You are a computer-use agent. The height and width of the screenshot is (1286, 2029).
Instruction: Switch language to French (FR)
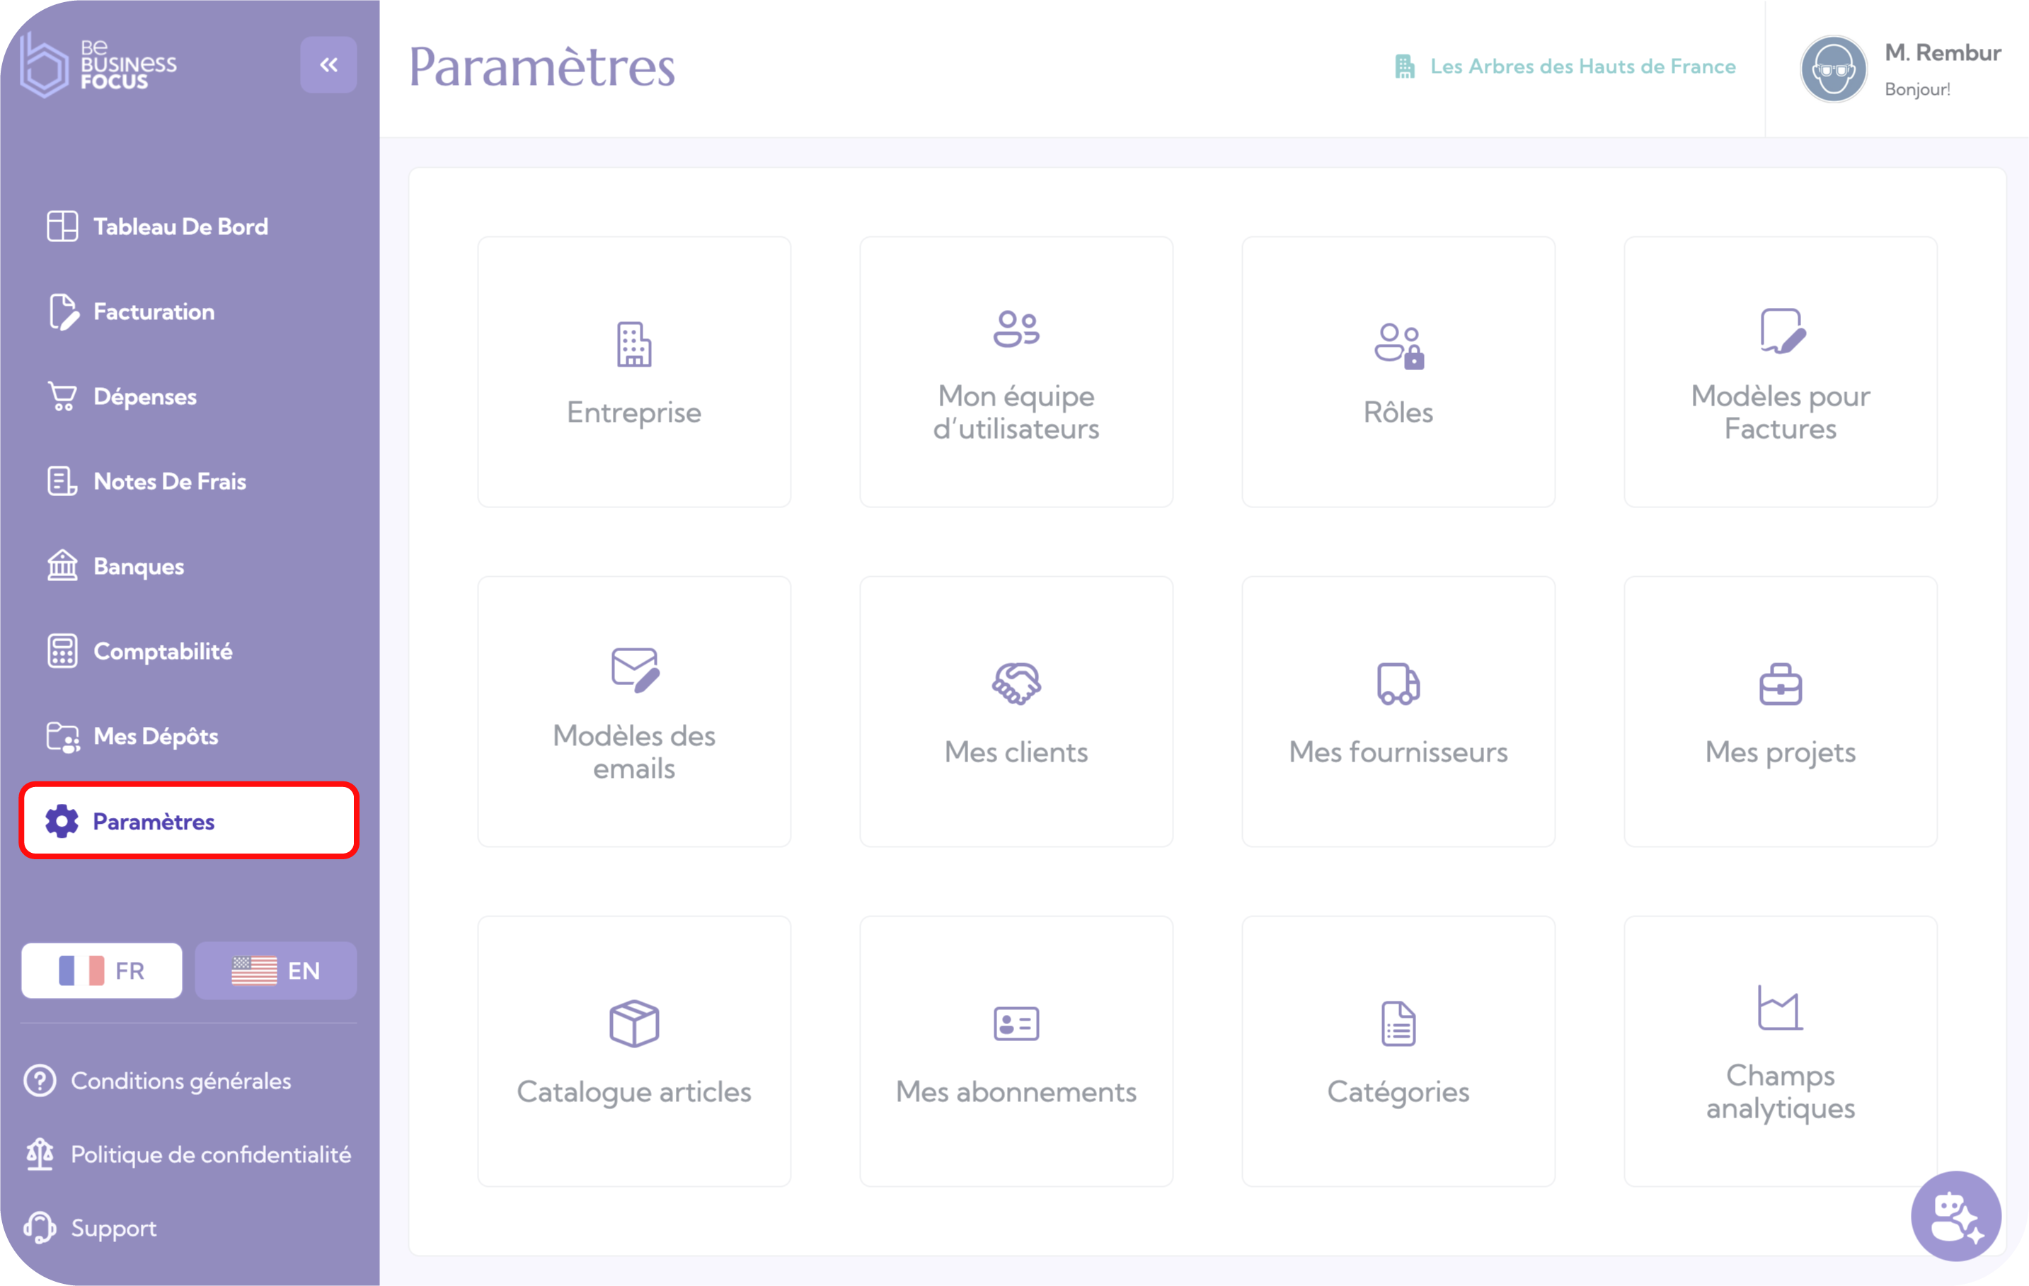click(102, 970)
